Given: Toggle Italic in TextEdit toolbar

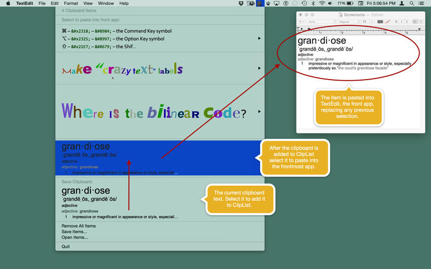Looking at the screenshot, I should [401, 22].
